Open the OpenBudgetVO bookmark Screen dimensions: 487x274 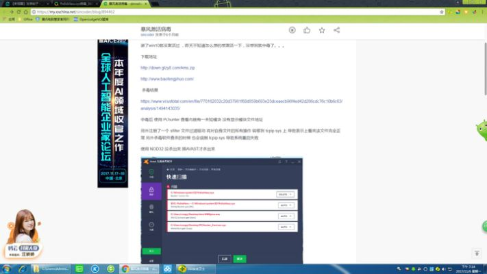click(91, 19)
